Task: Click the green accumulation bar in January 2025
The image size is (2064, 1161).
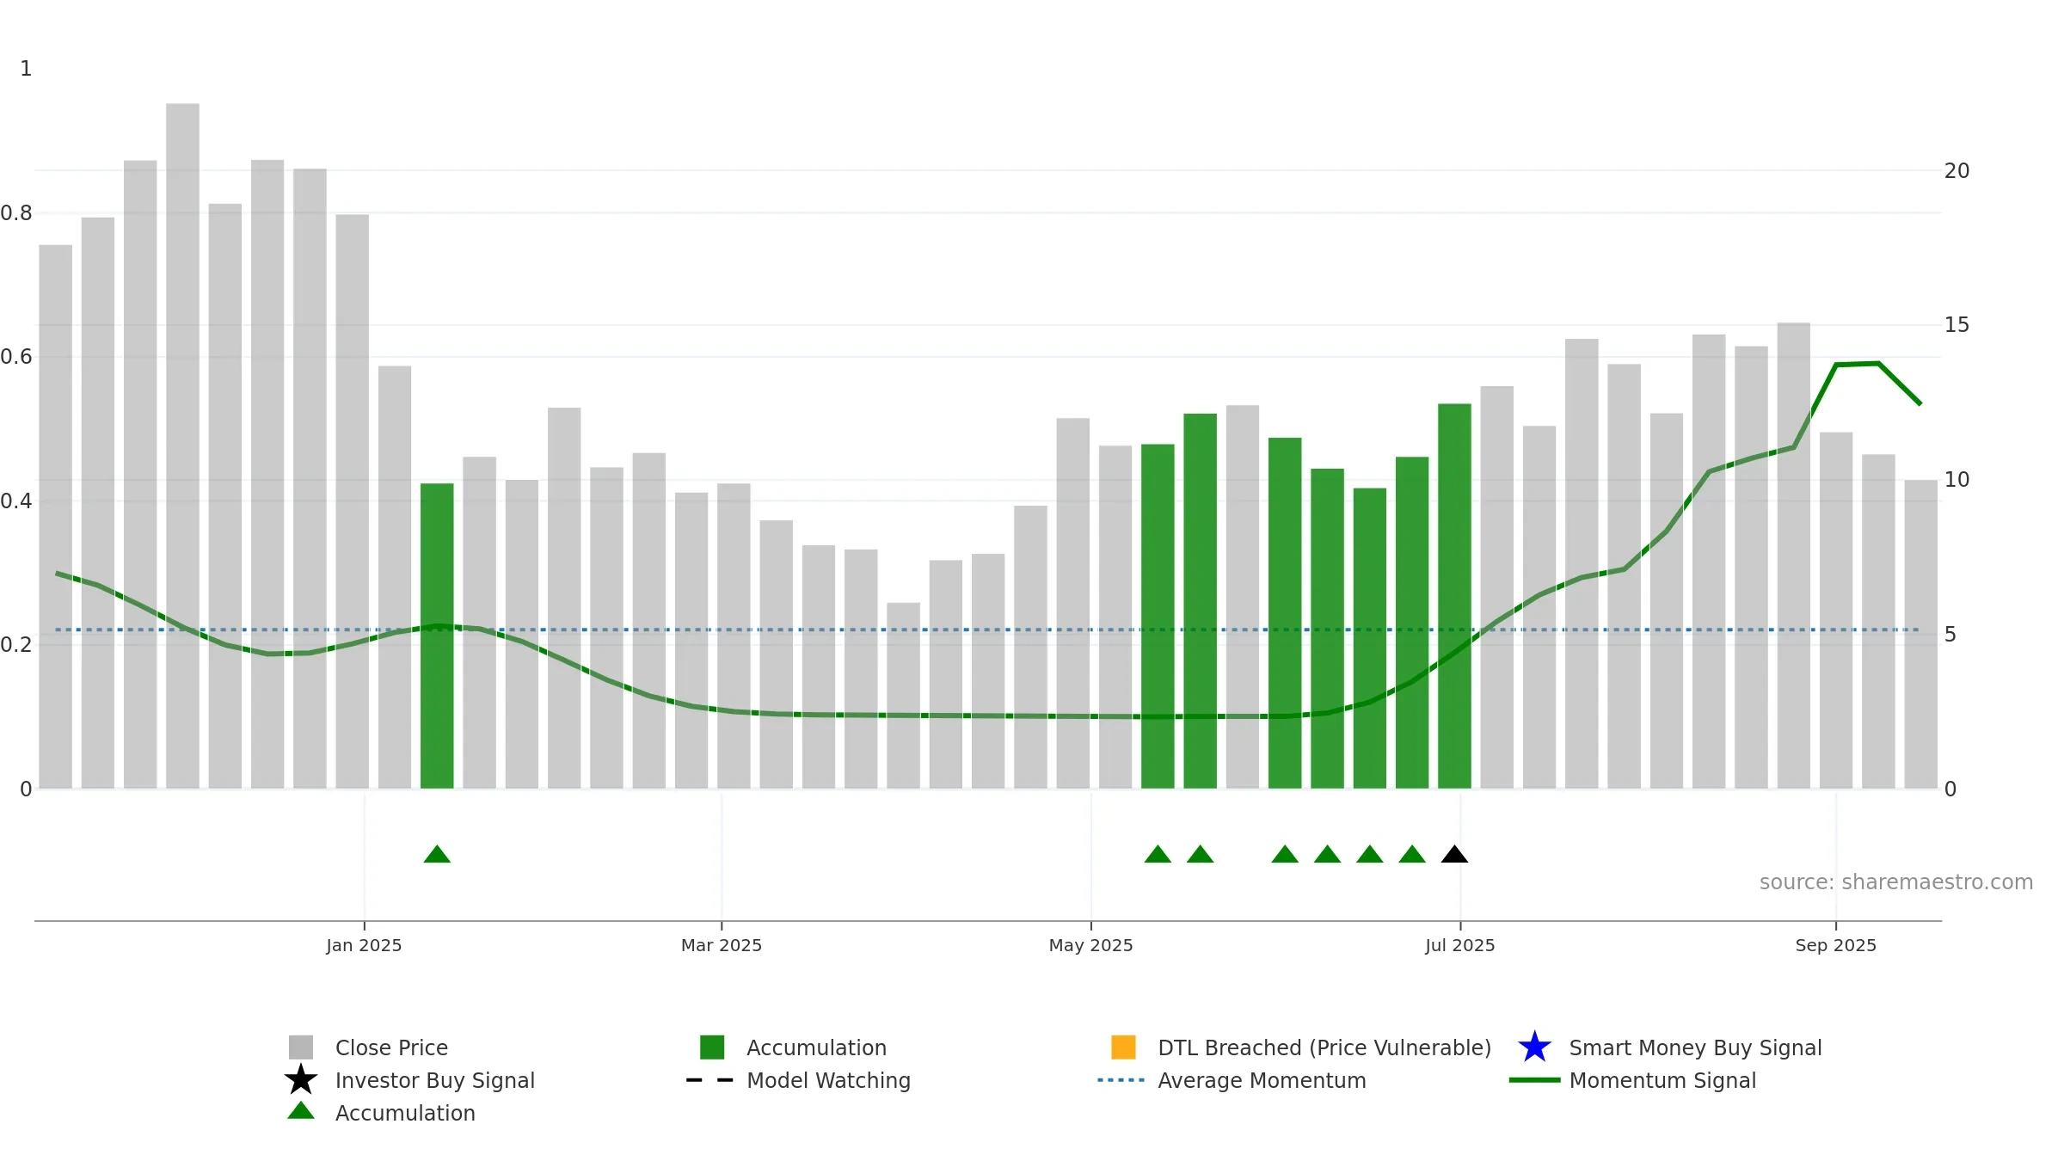Action: [437, 636]
